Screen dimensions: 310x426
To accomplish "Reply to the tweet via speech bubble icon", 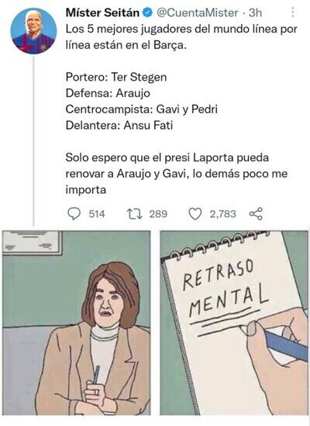I will click(x=74, y=214).
